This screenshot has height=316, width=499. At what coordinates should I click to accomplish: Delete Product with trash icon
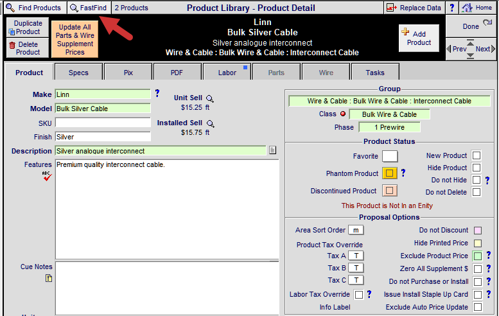coord(28,48)
